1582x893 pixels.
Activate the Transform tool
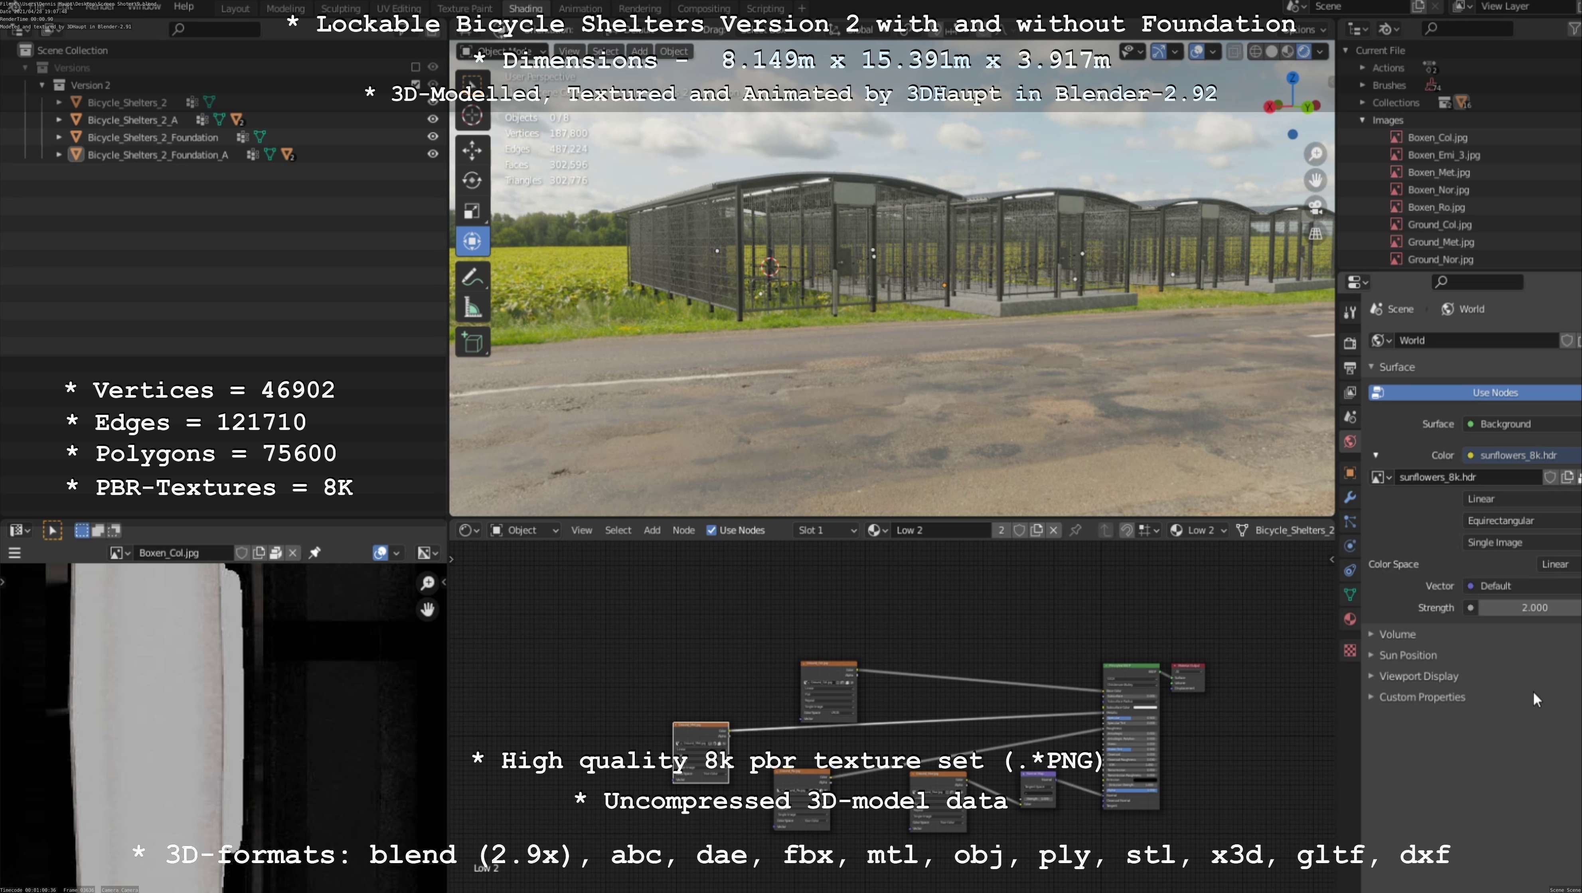coord(472,241)
